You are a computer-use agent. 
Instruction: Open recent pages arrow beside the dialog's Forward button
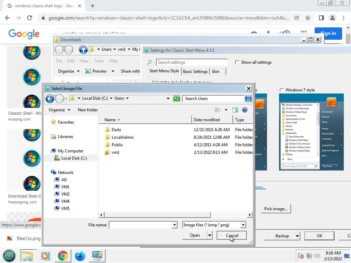tap(66, 99)
